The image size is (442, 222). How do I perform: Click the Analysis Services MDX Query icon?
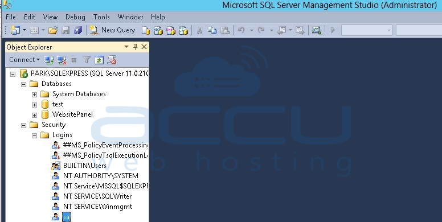(x=158, y=30)
